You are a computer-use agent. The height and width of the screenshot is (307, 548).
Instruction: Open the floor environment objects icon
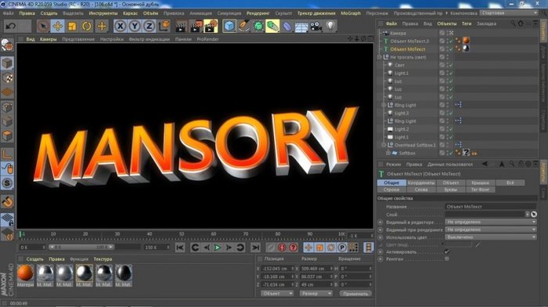click(x=301, y=27)
